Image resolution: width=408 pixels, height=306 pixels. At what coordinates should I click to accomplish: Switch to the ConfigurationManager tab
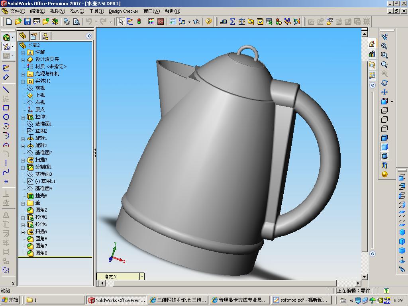[45, 36]
